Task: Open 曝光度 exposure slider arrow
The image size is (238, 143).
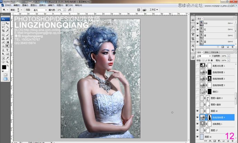Action: click(x=65, y=10)
